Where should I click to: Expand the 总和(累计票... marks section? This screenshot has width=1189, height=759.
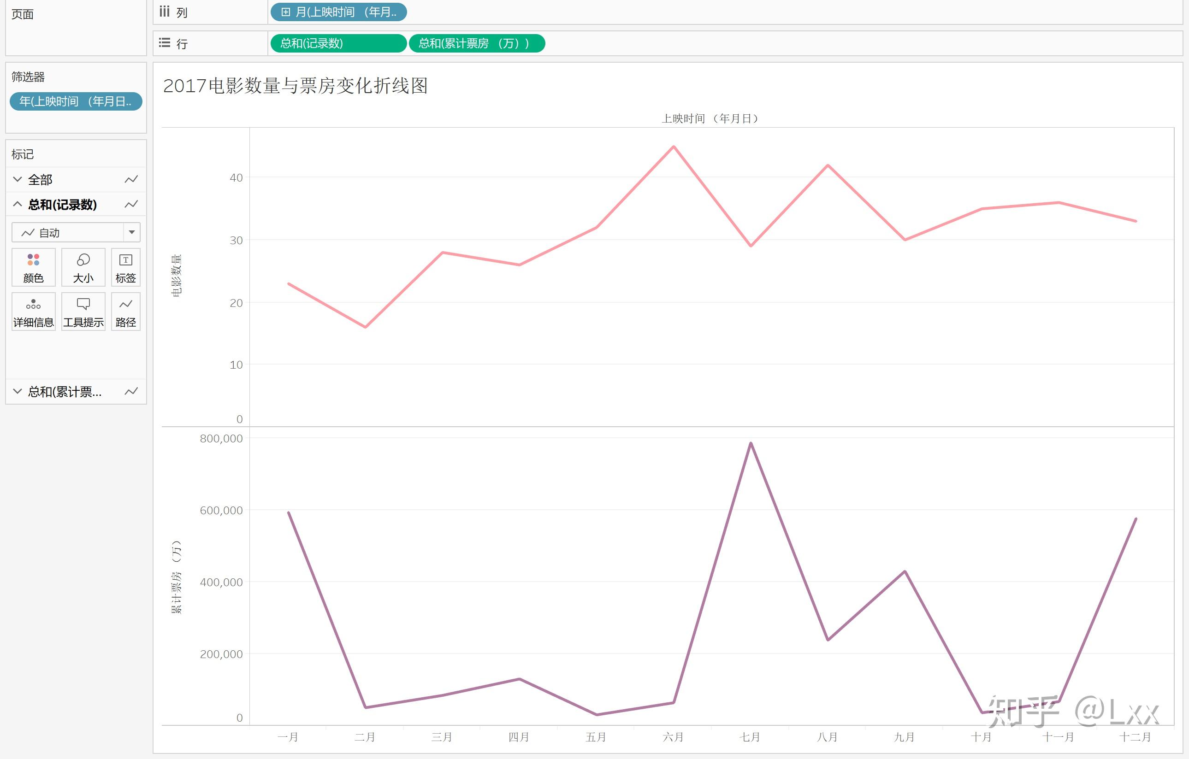pyautogui.click(x=17, y=391)
